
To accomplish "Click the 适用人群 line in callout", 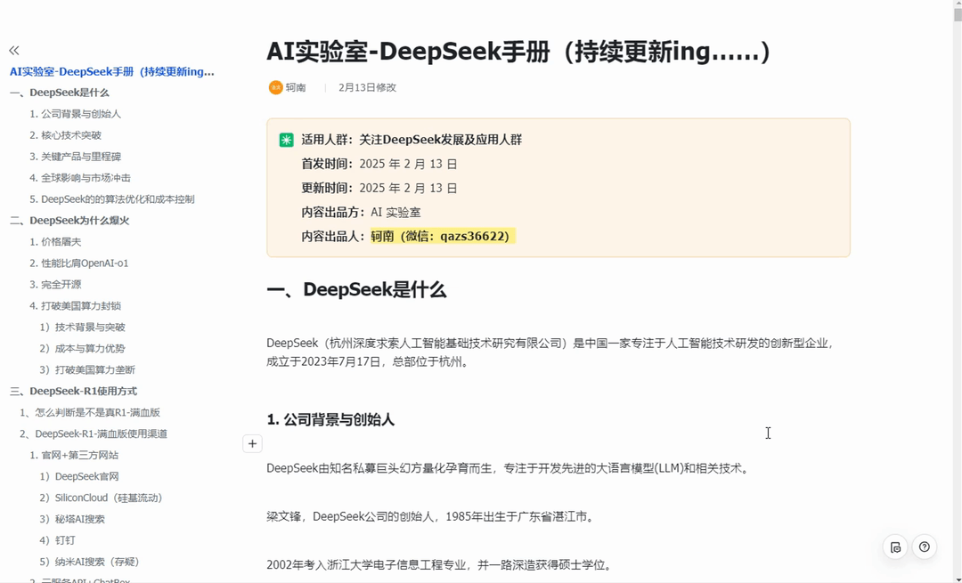I will pos(412,140).
